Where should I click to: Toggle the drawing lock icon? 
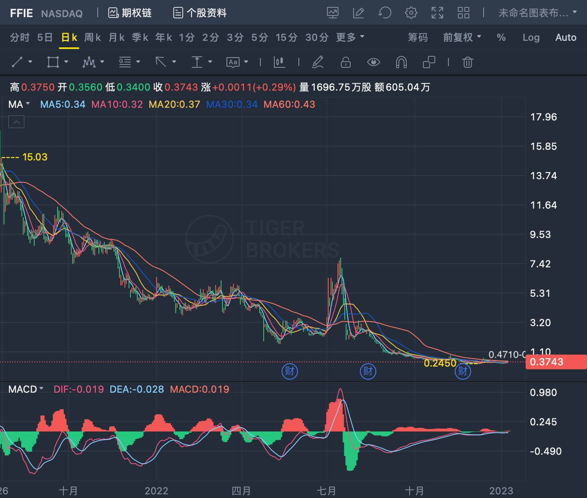pyautogui.click(x=346, y=62)
